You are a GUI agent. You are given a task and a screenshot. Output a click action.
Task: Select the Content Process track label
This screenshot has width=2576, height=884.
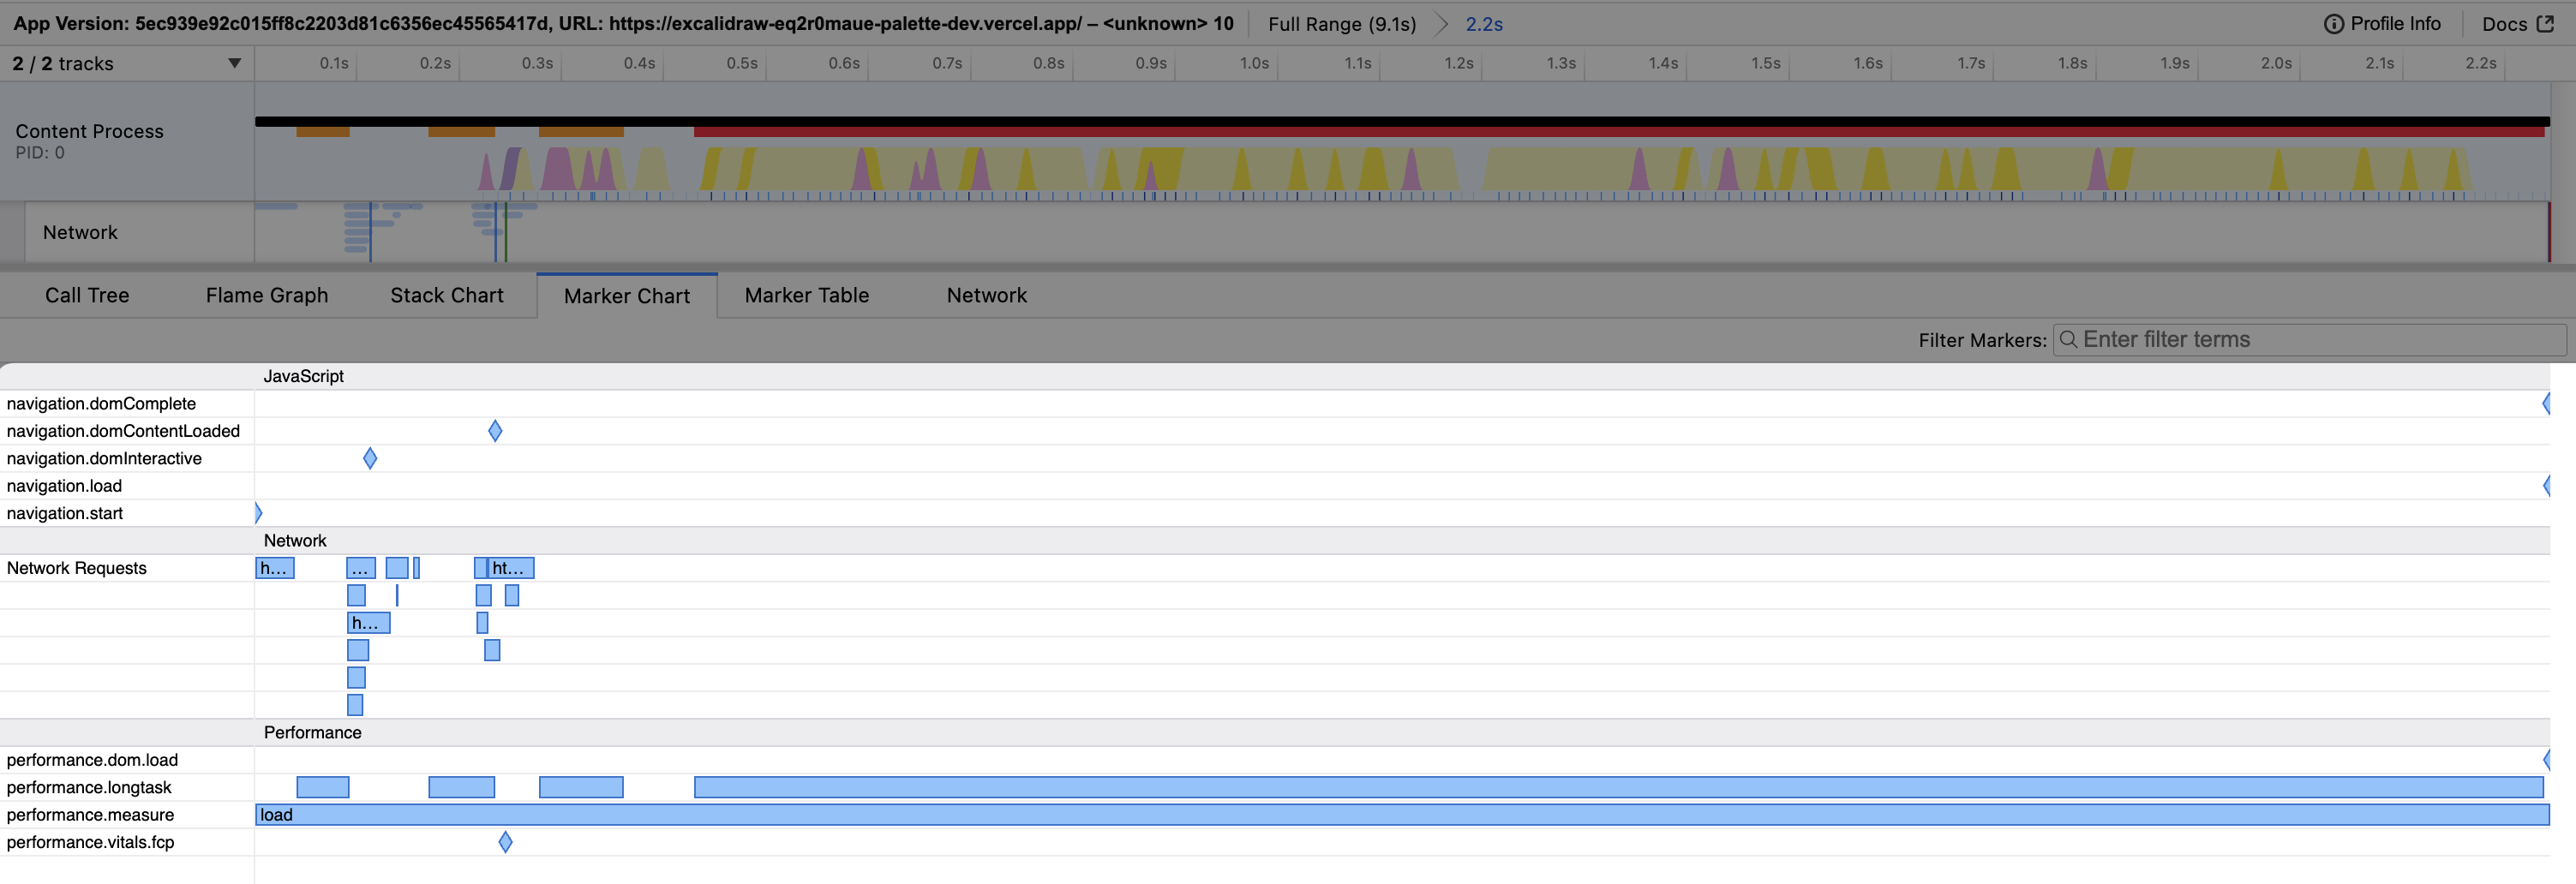click(89, 131)
